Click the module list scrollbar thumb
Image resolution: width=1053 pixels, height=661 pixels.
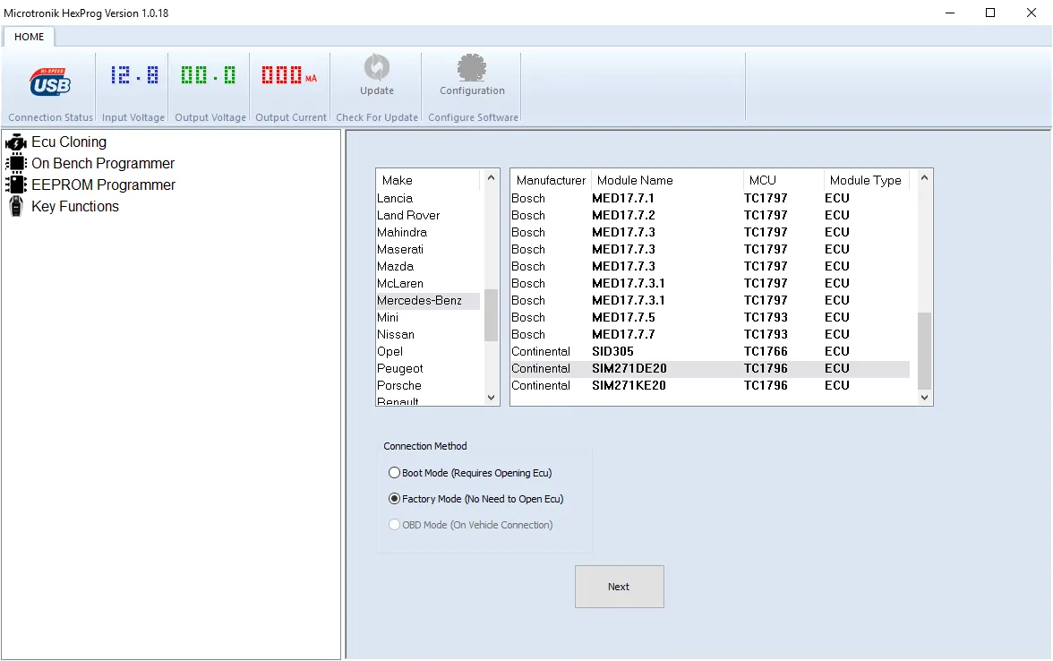(925, 351)
